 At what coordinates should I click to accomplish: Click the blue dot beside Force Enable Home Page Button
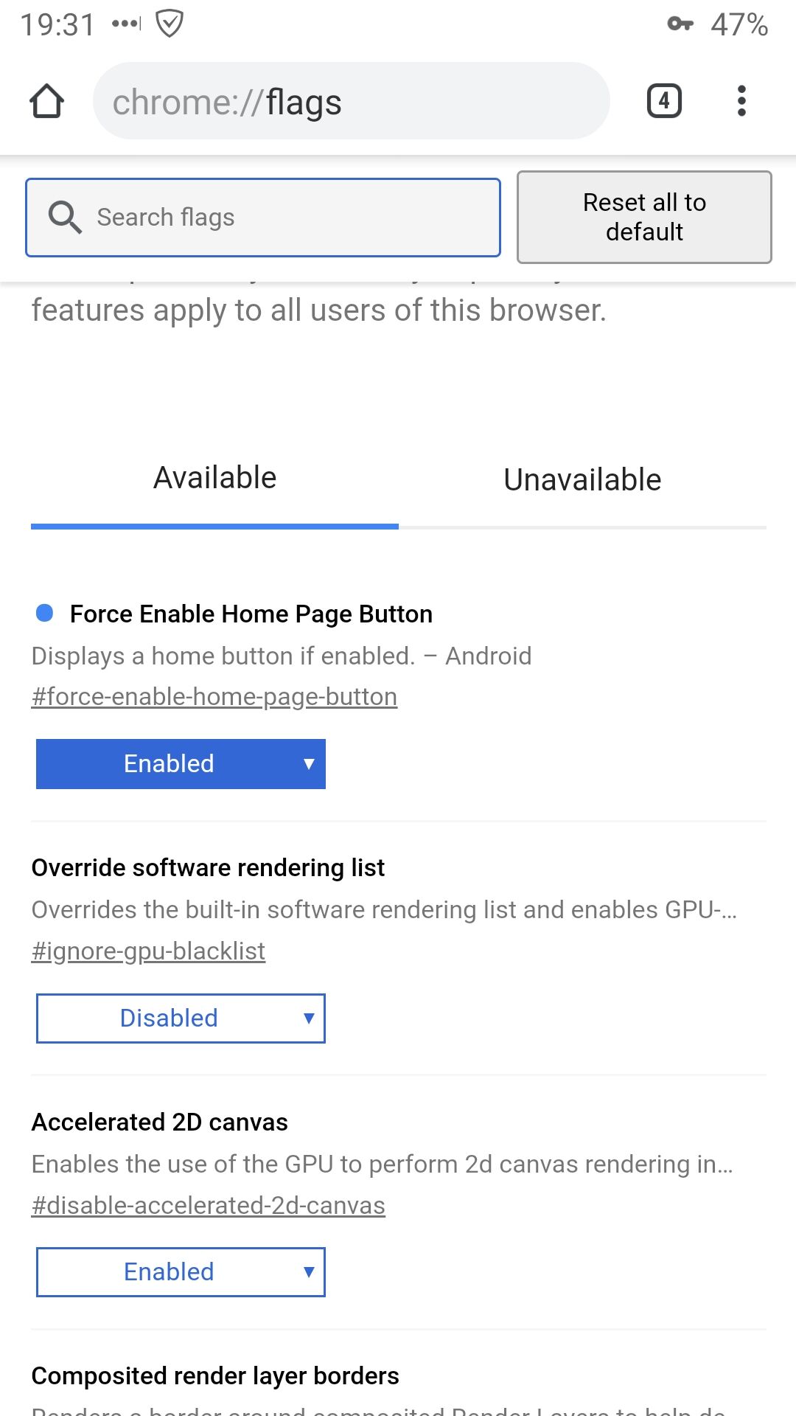[44, 613]
